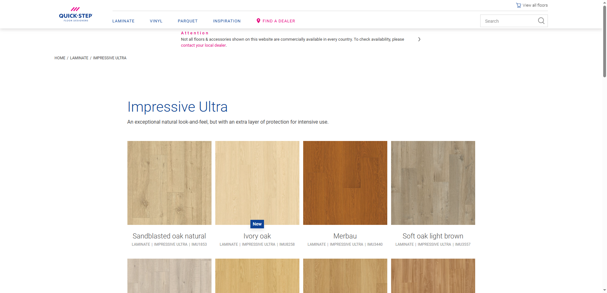Image resolution: width=607 pixels, height=293 pixels.
Task: Navigate to Laminate breadcrumb
Action: click(79, 58)
